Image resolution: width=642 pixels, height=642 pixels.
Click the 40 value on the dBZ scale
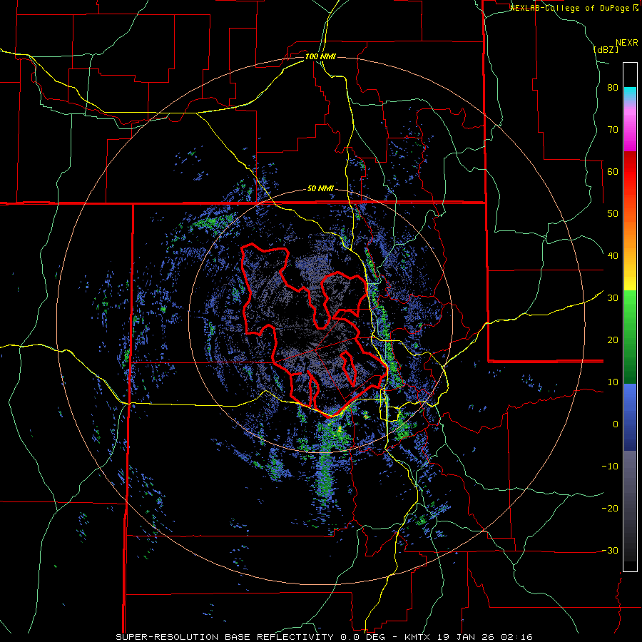pyautogui.click(x=613, y=256)
